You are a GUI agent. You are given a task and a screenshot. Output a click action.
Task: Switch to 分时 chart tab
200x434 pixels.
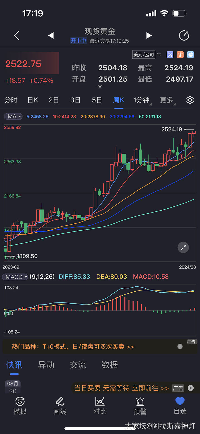coord(11,100)
